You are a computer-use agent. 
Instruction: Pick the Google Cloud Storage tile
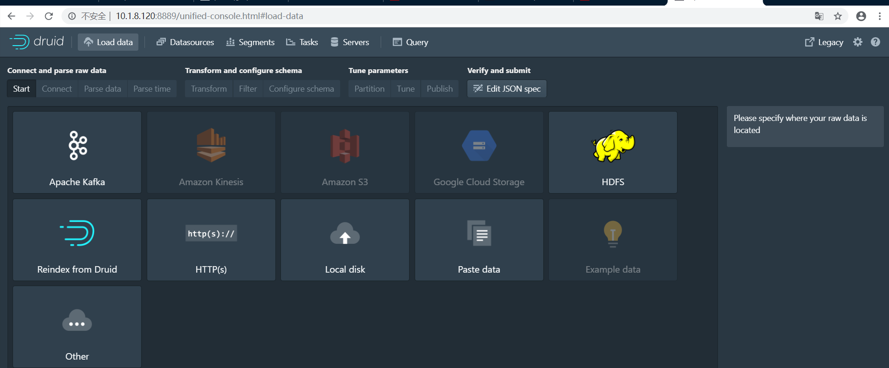point(479,152)
